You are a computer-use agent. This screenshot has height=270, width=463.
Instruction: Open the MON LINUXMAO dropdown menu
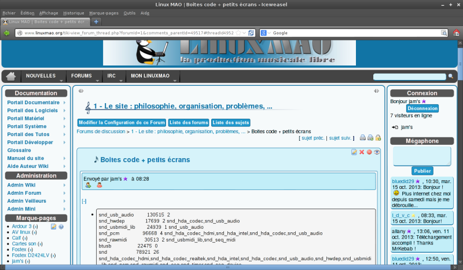pos(153,76)
